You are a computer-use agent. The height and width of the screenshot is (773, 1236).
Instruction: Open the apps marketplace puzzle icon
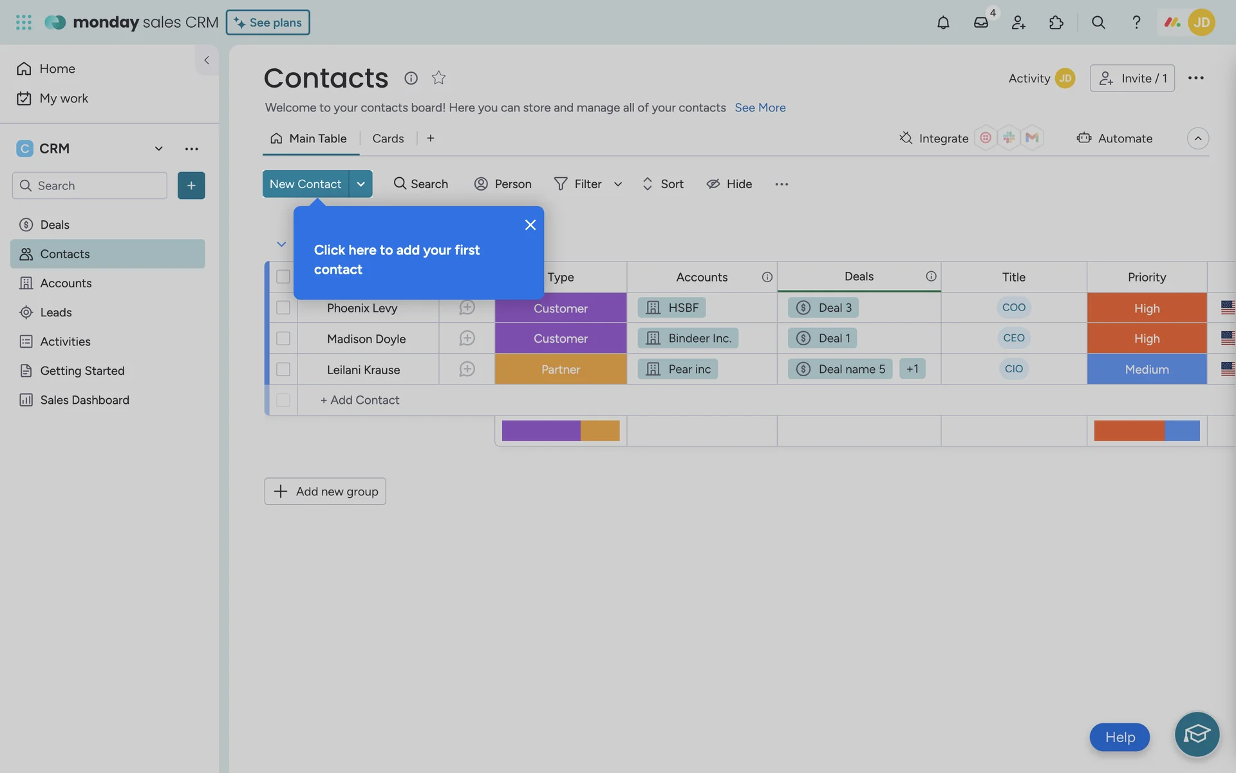pyautogui.click(x=1056, y=23)
